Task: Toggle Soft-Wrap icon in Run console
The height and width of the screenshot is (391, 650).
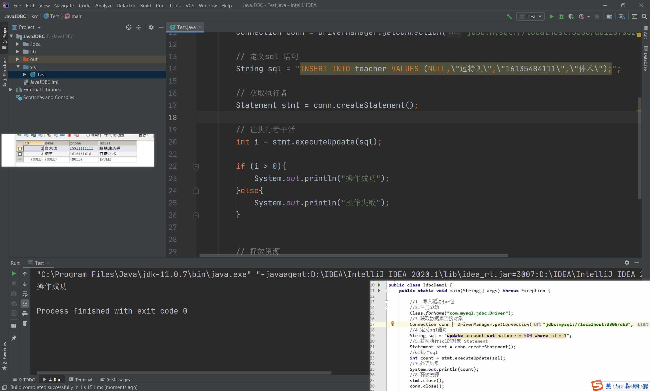Action: [25, 294]
